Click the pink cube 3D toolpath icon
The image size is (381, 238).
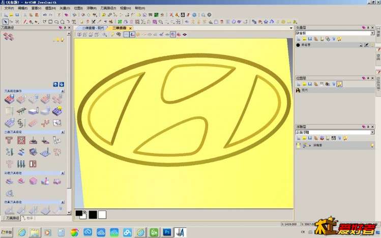pyautogui.click(x=33, y=181)
